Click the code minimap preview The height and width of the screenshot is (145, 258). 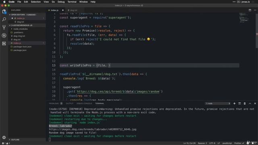tap(244, 18)
